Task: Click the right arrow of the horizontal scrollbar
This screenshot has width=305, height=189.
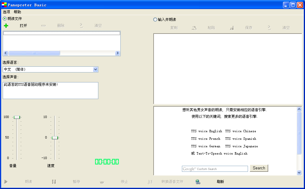Action: [118, 53]
